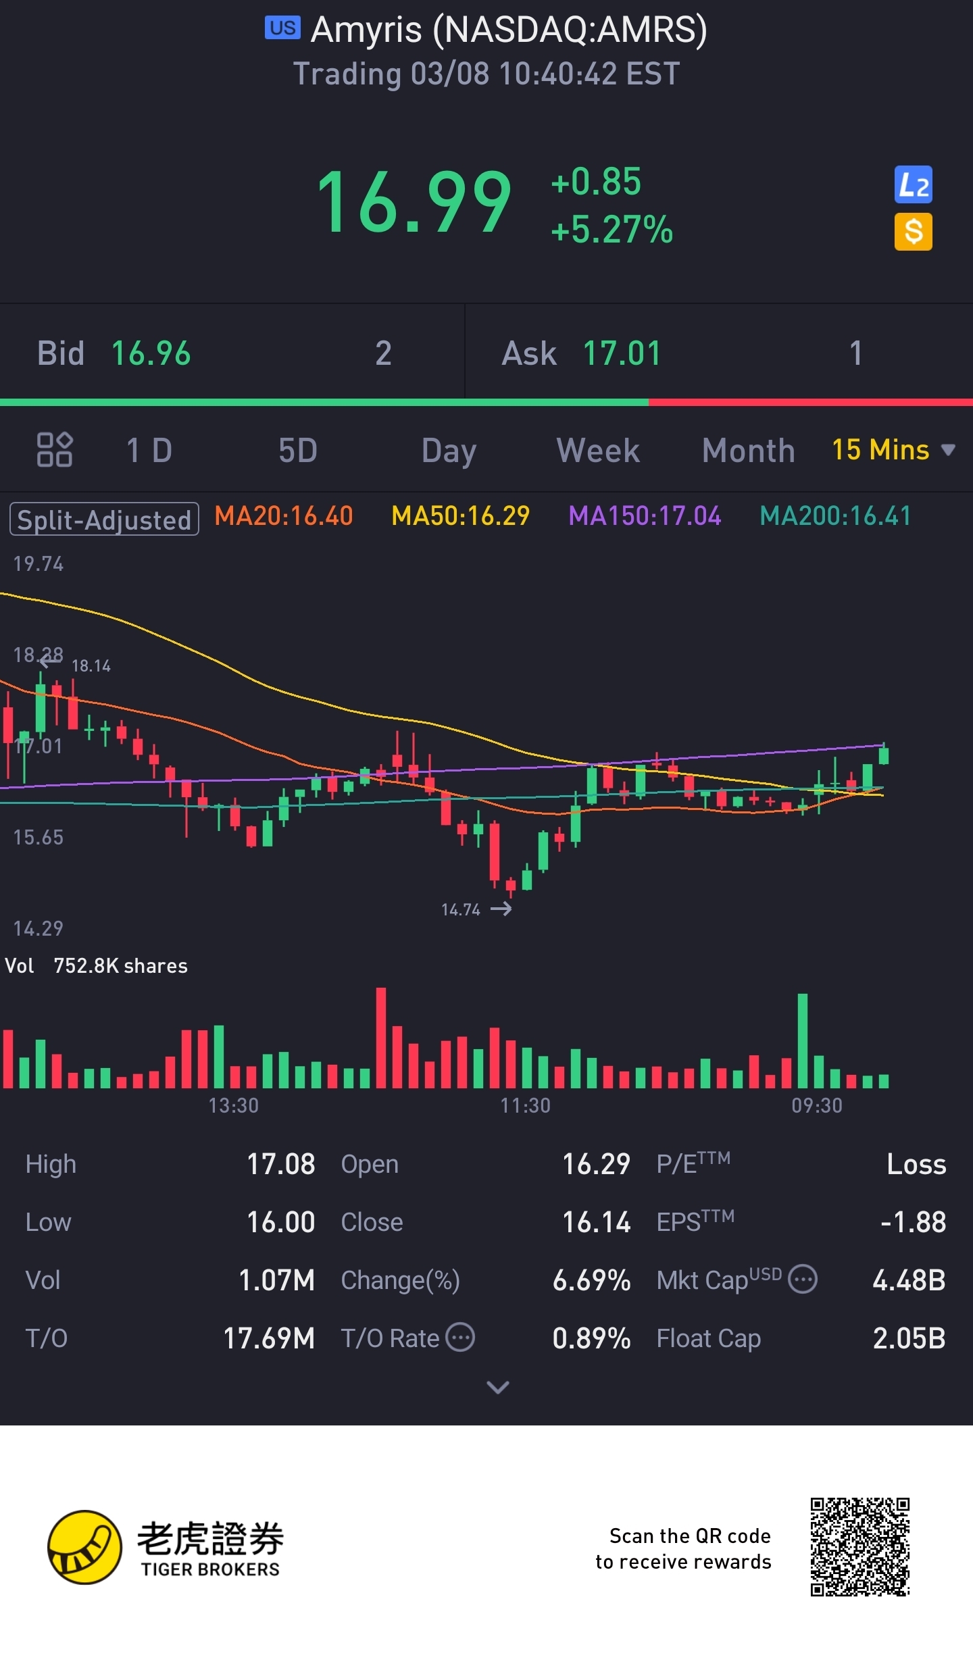This screenshot has width=973, height=1670.
Task: Tap the Mkt Cap value 4.48B
Action: [909, 1280]
